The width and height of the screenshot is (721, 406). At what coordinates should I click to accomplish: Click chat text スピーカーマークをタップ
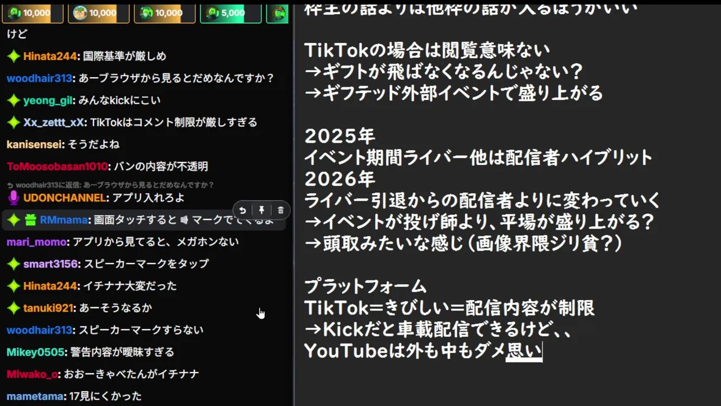(146, 264)
